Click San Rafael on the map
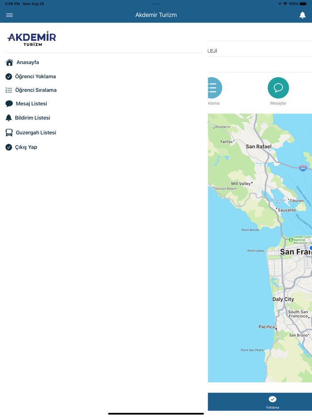The width and height of the screenshot is (312, 417). 259,146
